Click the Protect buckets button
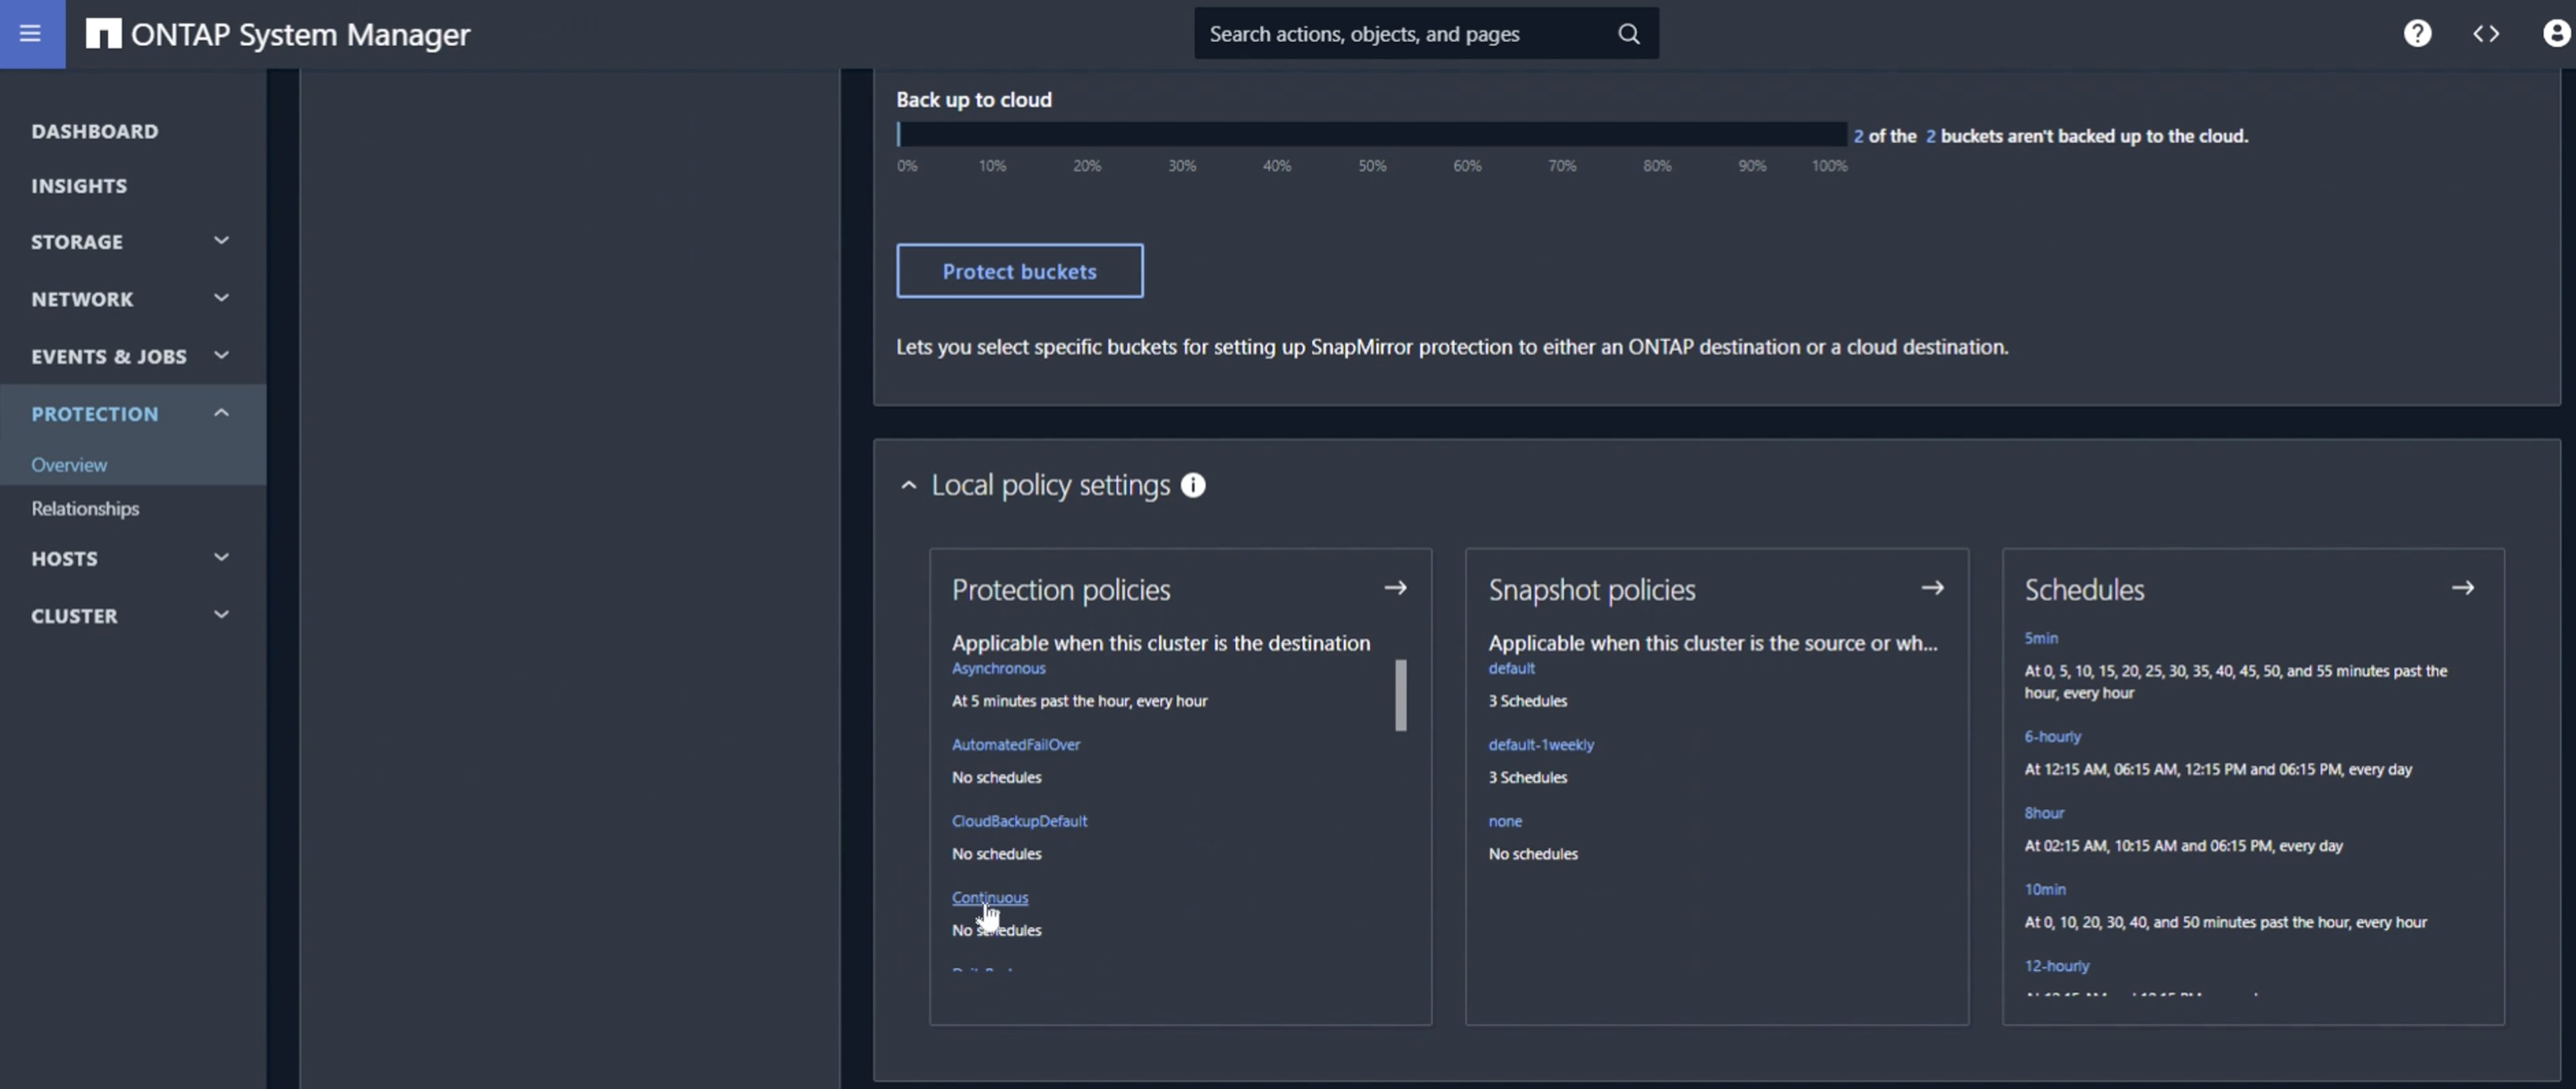Image resolution: width=2576 pixels, height=1089 pixels. (1019, 269)
